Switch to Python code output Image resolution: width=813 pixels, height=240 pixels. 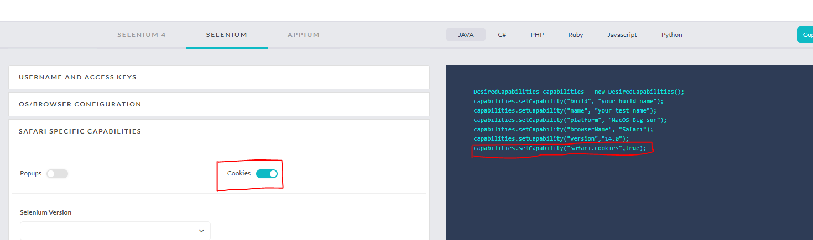coord(671,35)
